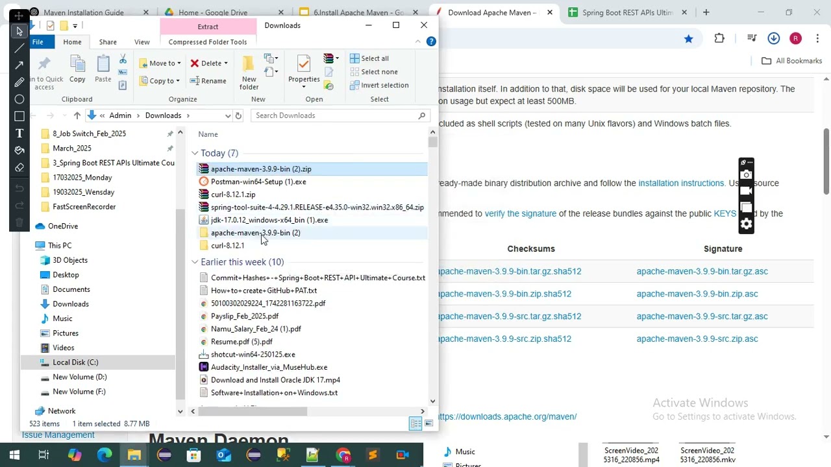
Task: Open Chrome media controls icon
Action: 752,39
